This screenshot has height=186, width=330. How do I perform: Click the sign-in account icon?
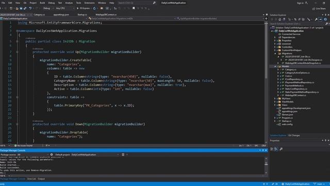[x=306, y=3]
